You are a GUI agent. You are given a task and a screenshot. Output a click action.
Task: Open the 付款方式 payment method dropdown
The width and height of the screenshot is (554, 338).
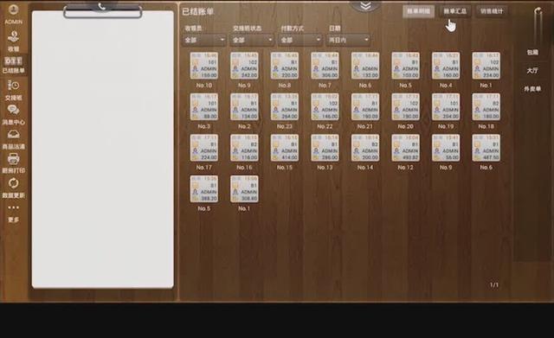coord(300,40)
